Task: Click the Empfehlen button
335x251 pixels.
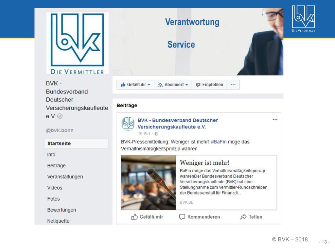Action: click(209, 85)
